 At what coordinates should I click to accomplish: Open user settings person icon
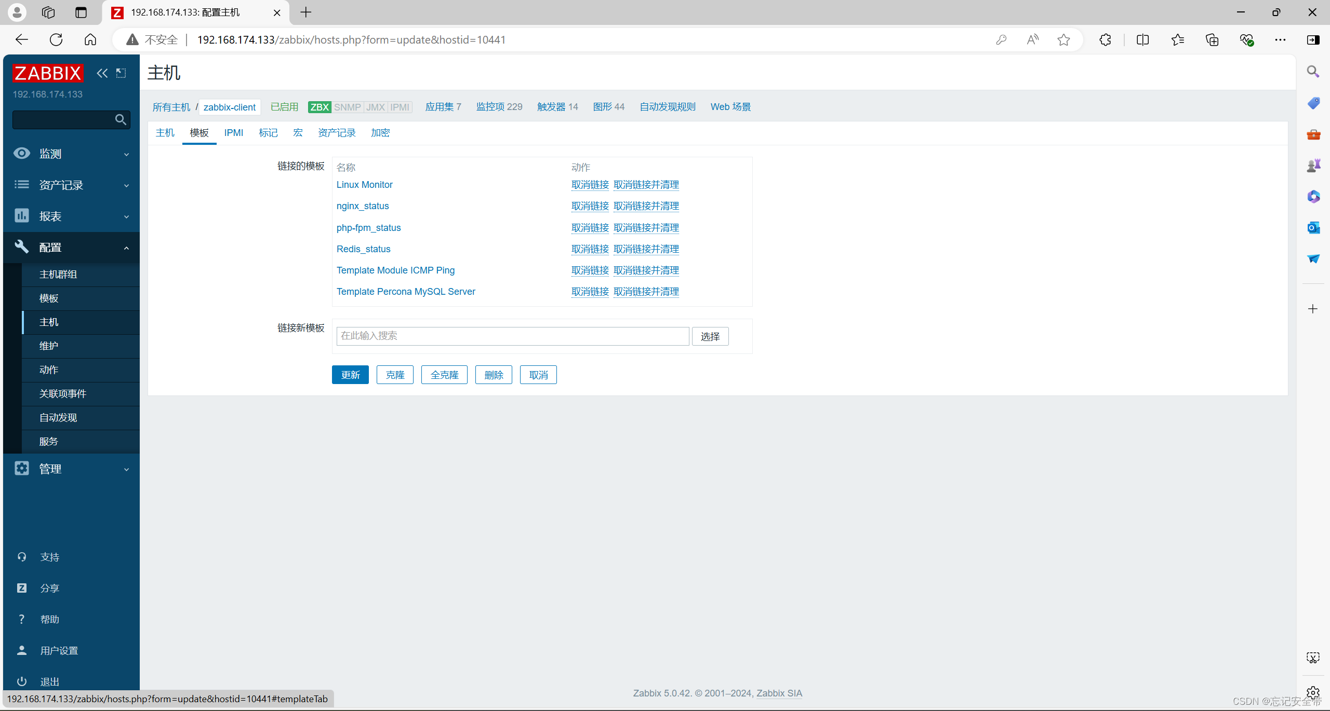click(x=22, y=650)
